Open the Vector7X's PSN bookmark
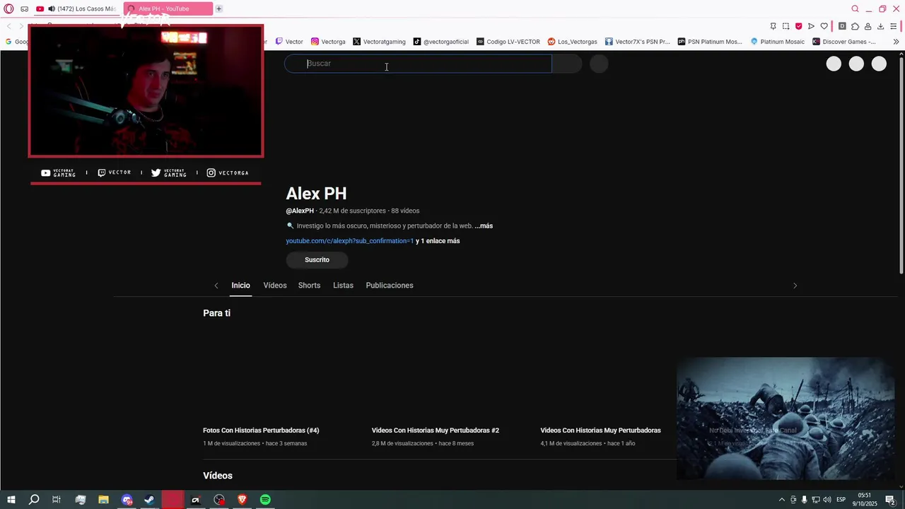The image size is (905, 509). [637, 42]
